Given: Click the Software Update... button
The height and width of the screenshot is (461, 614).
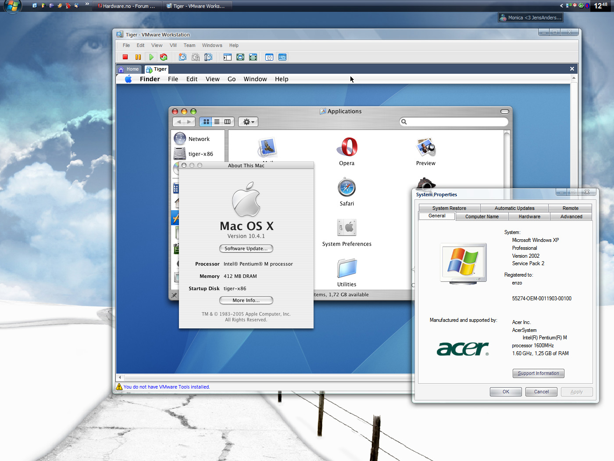Looking at the screenshot, I should (x=246, y=249).
